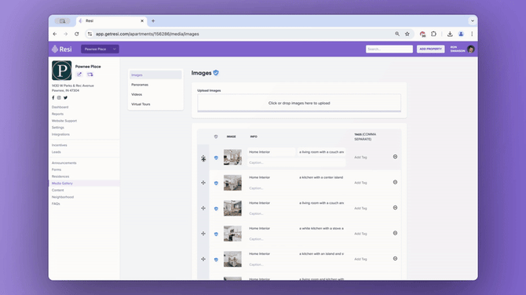This screenshot has width=526, height=295.
Task: Open the tab search chevron
Action: (x=473, y=20)
